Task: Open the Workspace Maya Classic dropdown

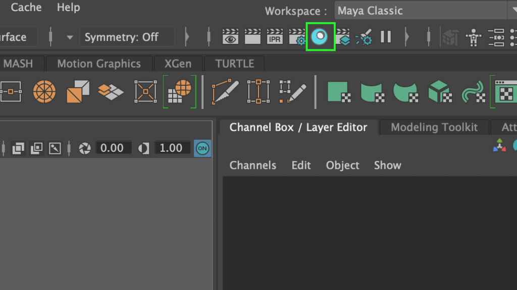Action: pyautogui.click(x=424, y=11)
